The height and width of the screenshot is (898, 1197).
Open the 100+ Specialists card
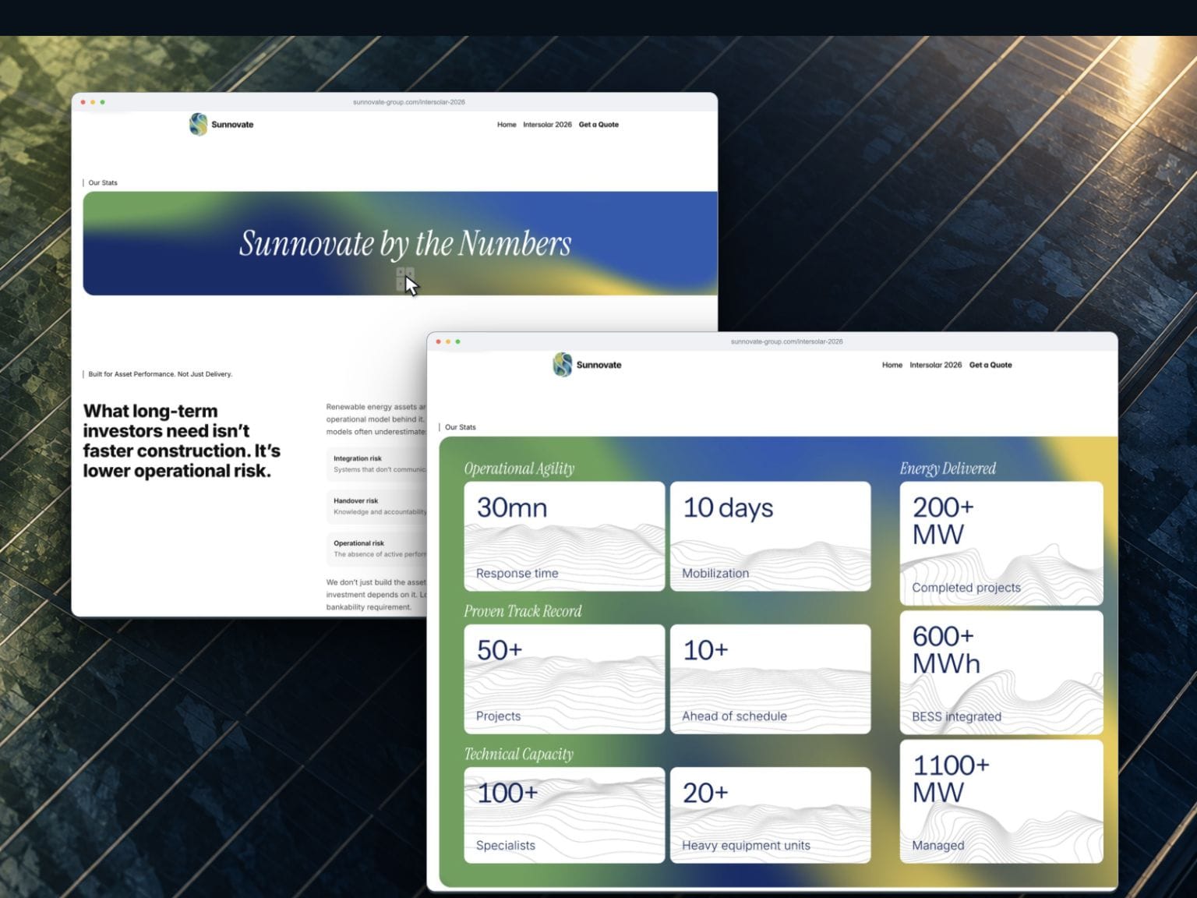click(x=564, y=815)
